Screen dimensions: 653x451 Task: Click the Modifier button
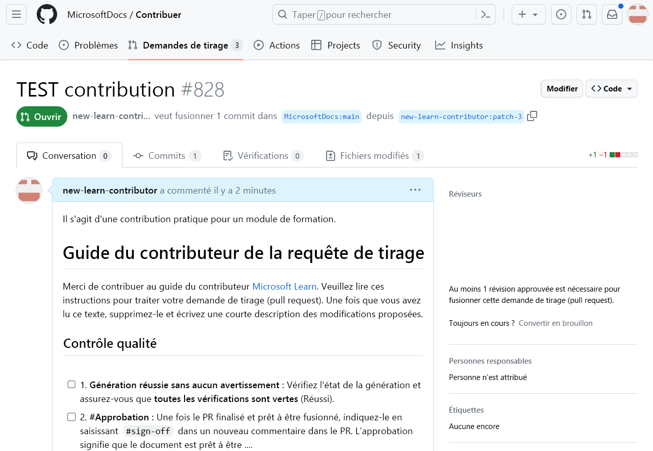pos(562,88)
